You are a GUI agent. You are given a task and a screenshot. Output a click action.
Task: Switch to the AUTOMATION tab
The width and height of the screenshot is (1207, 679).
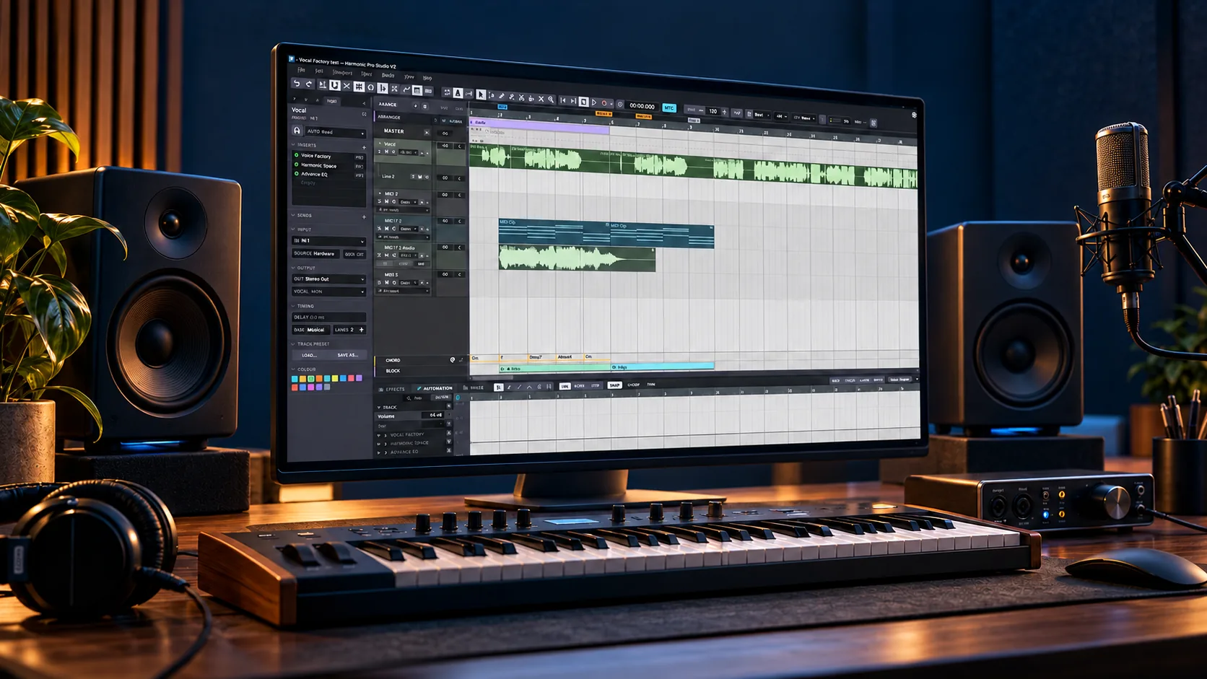[434, 388]
